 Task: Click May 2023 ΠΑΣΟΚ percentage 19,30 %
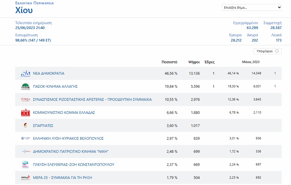point(233,86)
